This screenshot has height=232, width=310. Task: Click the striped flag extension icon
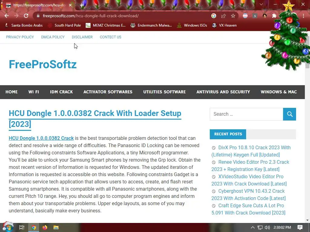[x=245, y=16]
